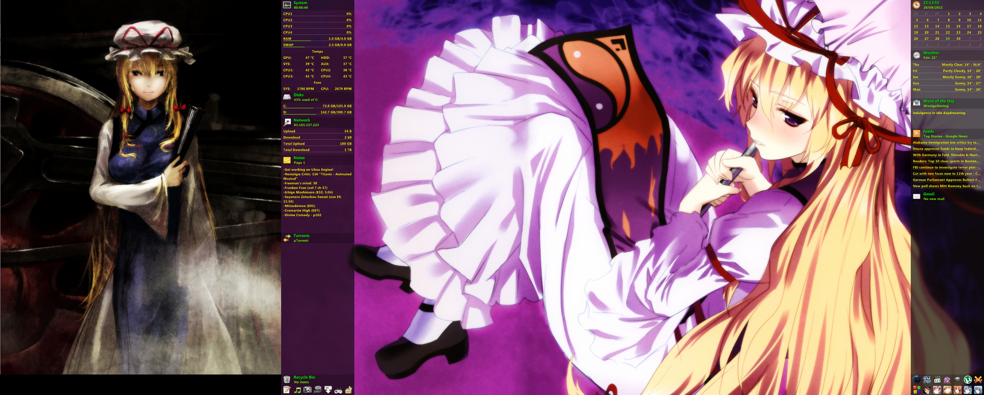Click the orange clock icon
The width and height of the screenshot is (984, 395).
[x=916, y=5]
